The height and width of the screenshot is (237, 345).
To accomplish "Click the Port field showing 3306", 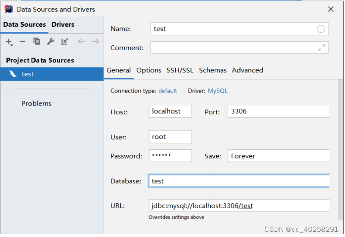I will tap(279, 111).
